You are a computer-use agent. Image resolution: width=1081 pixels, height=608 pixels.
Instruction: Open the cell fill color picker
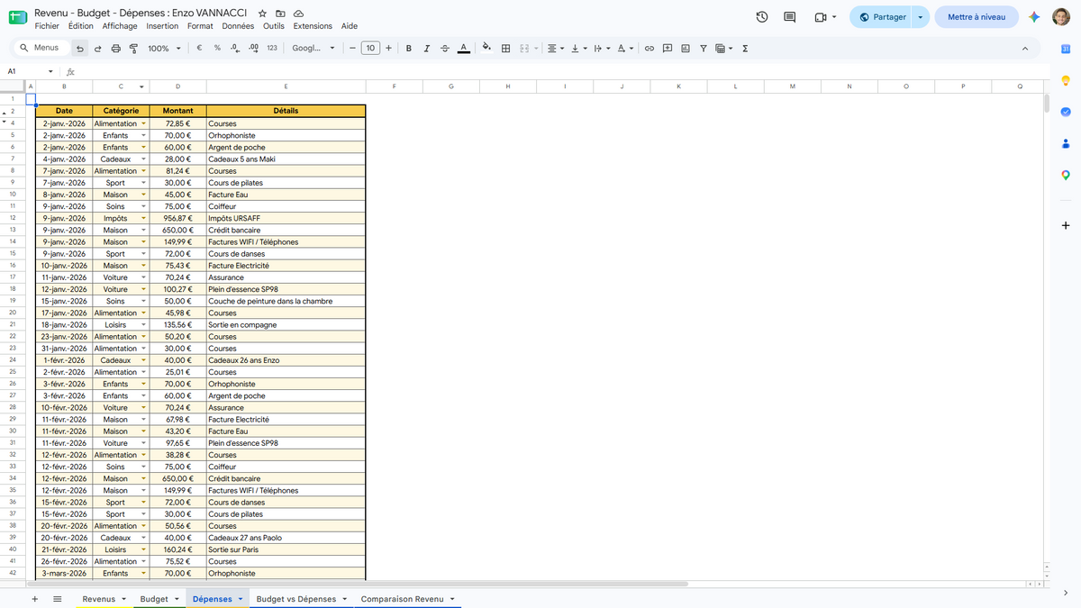[486, 49]
